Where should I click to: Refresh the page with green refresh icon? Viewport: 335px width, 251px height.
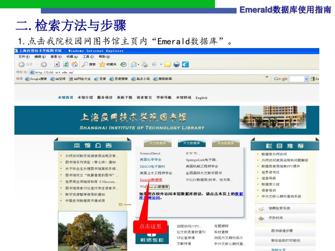pyautogui.click(x=66, y=64)
